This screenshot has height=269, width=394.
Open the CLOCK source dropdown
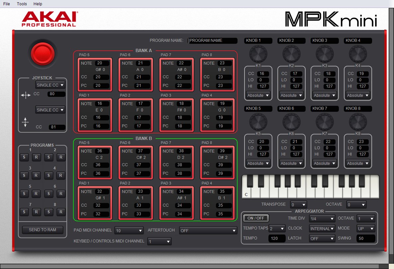322,228
